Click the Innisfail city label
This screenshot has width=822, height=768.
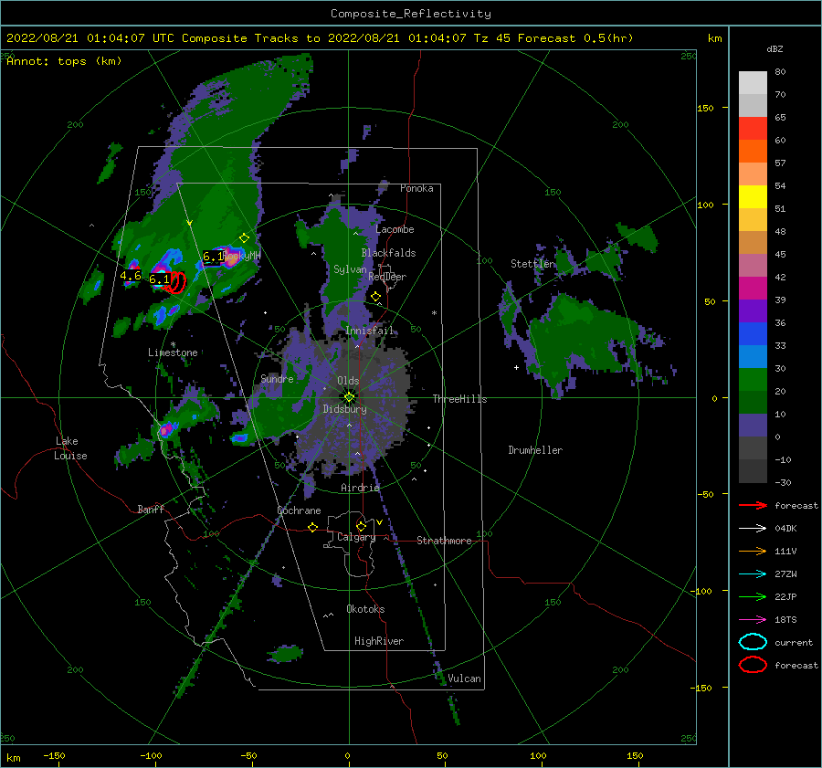point(369,331)
